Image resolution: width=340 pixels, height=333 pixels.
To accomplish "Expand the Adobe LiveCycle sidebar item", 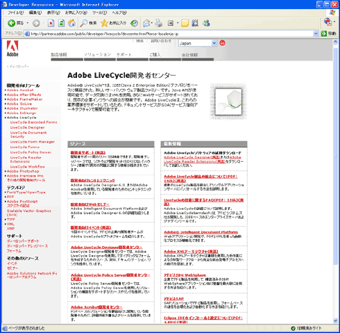I will pos(6,117).
